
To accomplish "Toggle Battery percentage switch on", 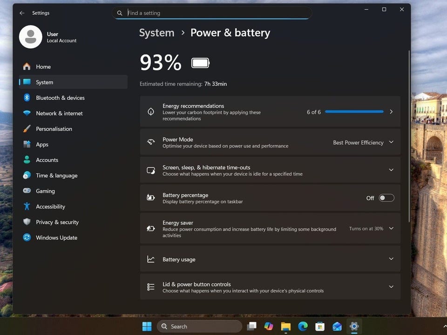I will coord(386,198).
